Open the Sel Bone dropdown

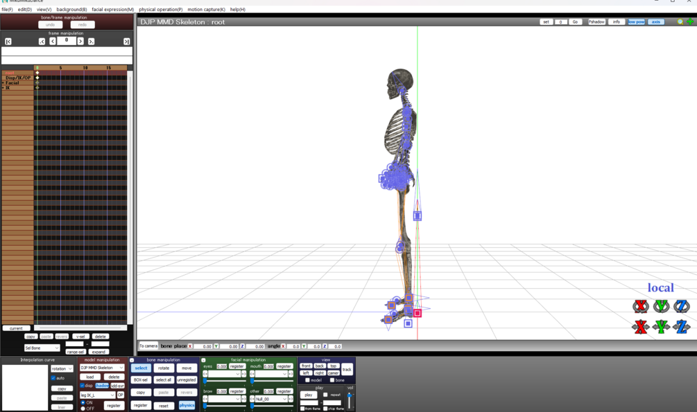tap(42, 348)
